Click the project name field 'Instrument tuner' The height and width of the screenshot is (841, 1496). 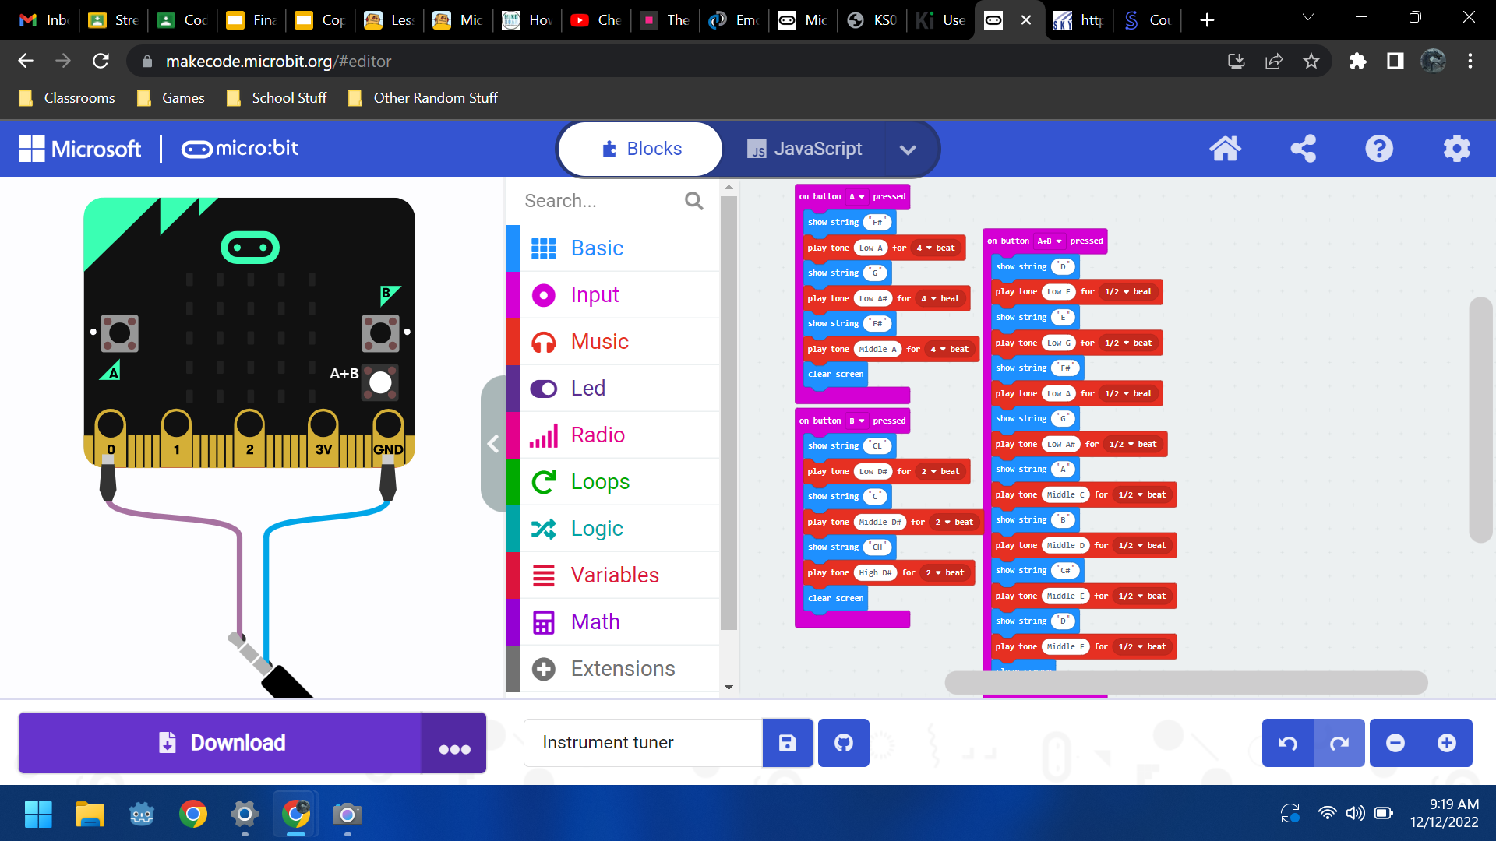[x=642, y=742]
